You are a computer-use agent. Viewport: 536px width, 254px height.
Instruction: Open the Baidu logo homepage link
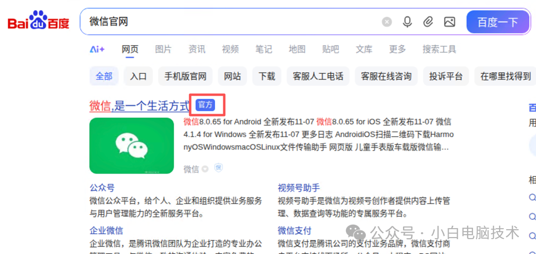38,21
